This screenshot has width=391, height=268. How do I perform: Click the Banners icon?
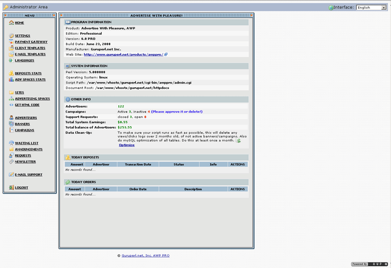[x=11, y=124]
